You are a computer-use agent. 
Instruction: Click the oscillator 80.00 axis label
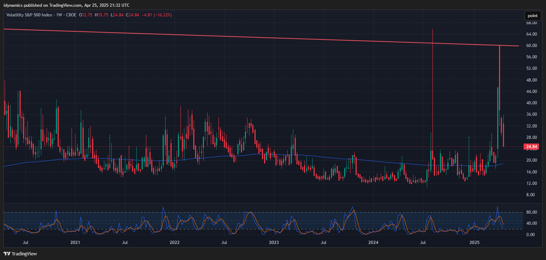pos(531,212)
